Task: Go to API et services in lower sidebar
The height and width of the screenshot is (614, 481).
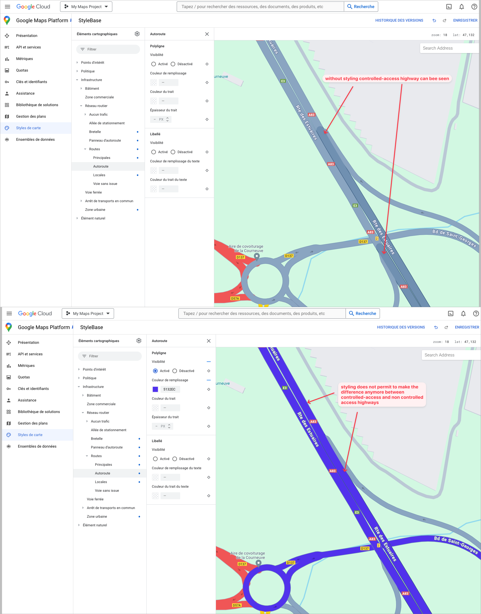Action: tap(30, 354)
